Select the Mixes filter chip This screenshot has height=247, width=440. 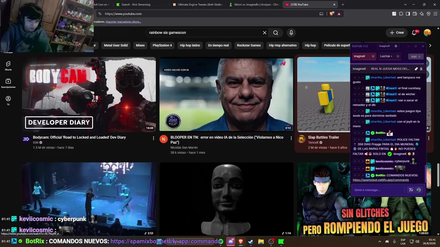click(x=140, y=45)
